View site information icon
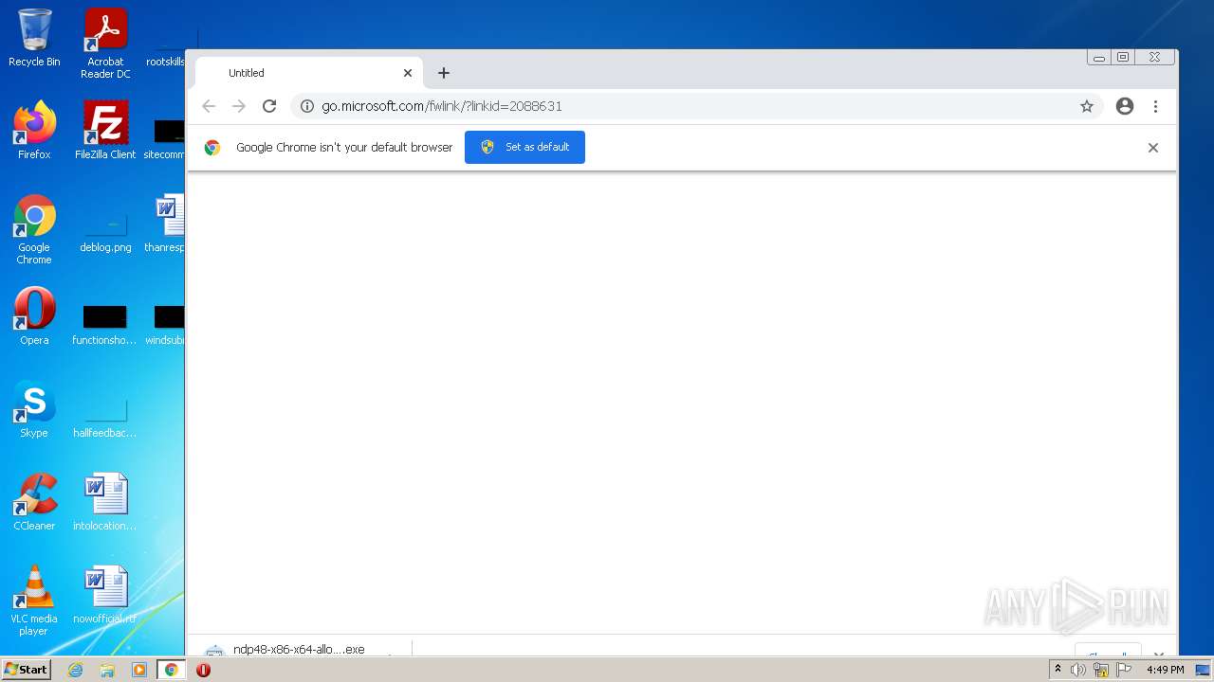Viewport: 1214px width, 682px height. (306, 106)
